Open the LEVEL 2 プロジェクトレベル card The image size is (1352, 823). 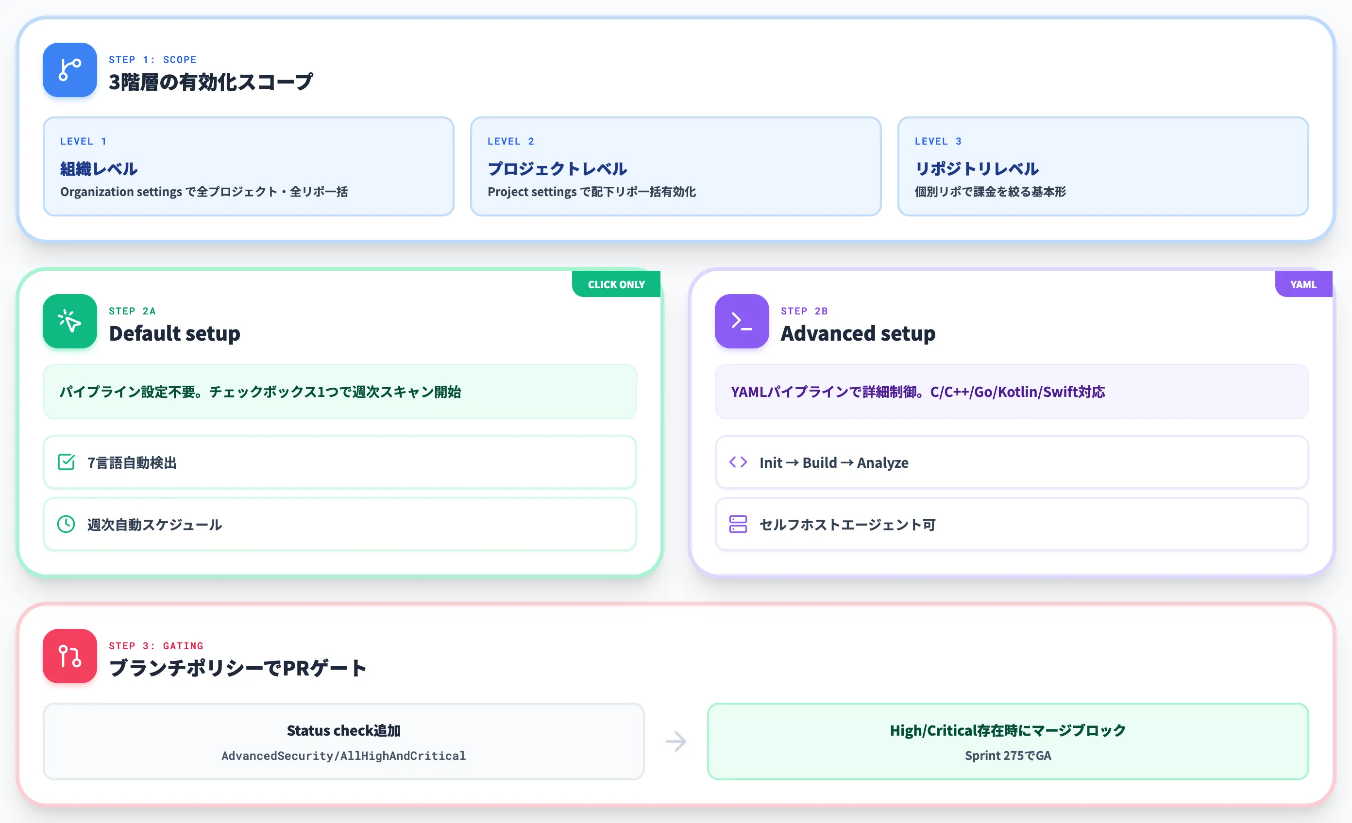click(676, 166)
